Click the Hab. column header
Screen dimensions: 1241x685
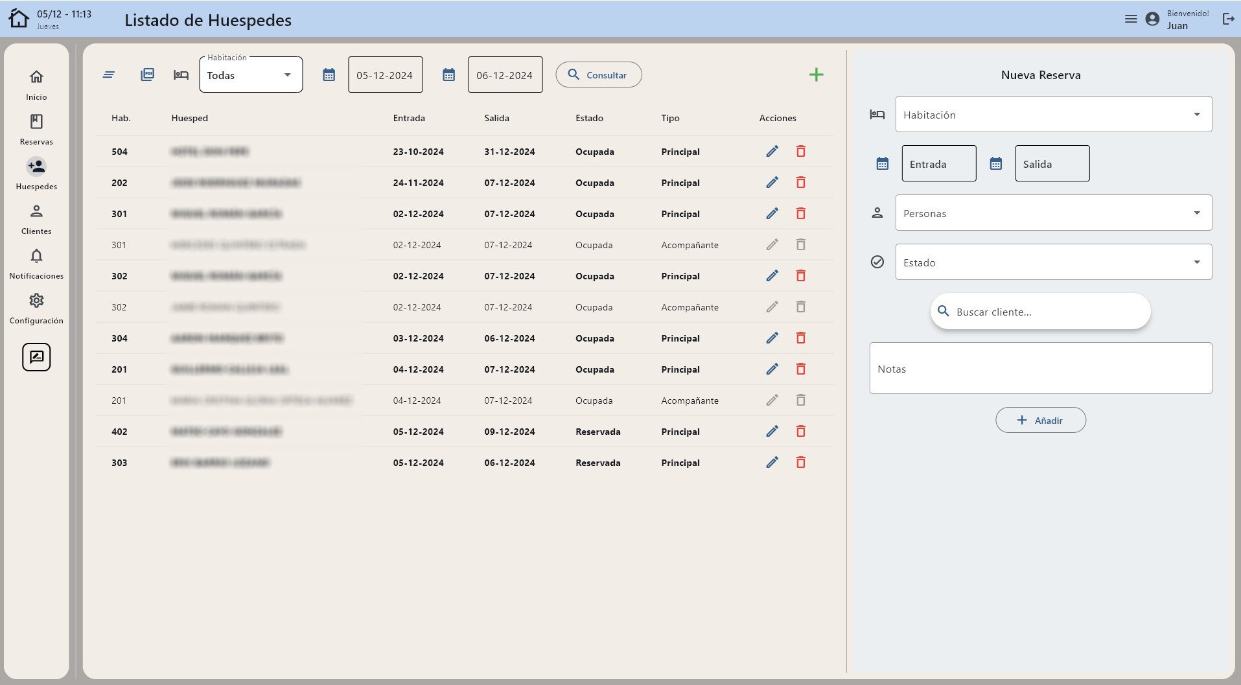(x=121, y=118)
